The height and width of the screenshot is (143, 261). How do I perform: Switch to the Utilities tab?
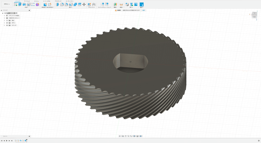coord(69,1)
